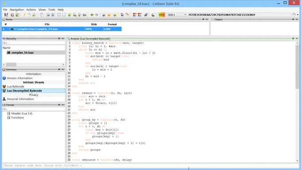This screenshot has height=170, width=301.
Task: Close the Output panel
Action: point(297,19)
